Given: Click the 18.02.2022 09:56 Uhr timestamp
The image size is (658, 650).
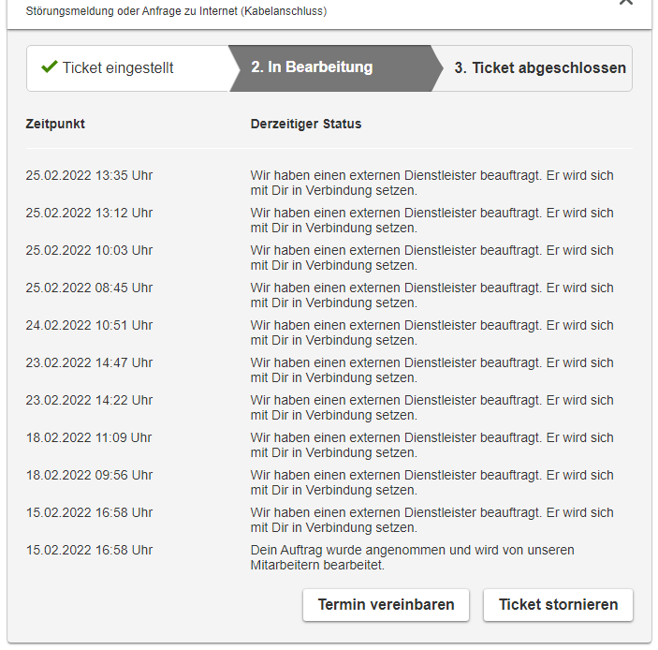Looking at the screenshot, I should point(89,475).
